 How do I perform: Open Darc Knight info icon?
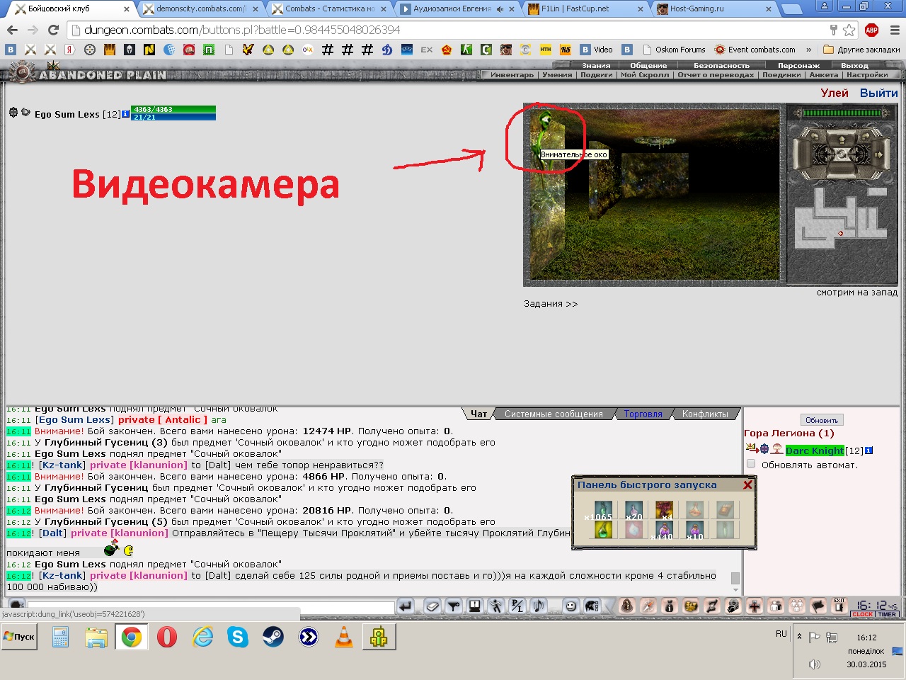tap(869, 450)
